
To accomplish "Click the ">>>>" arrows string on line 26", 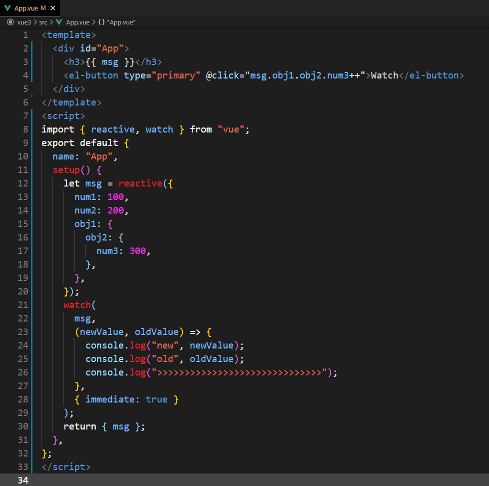I will (x=239, y=372).
